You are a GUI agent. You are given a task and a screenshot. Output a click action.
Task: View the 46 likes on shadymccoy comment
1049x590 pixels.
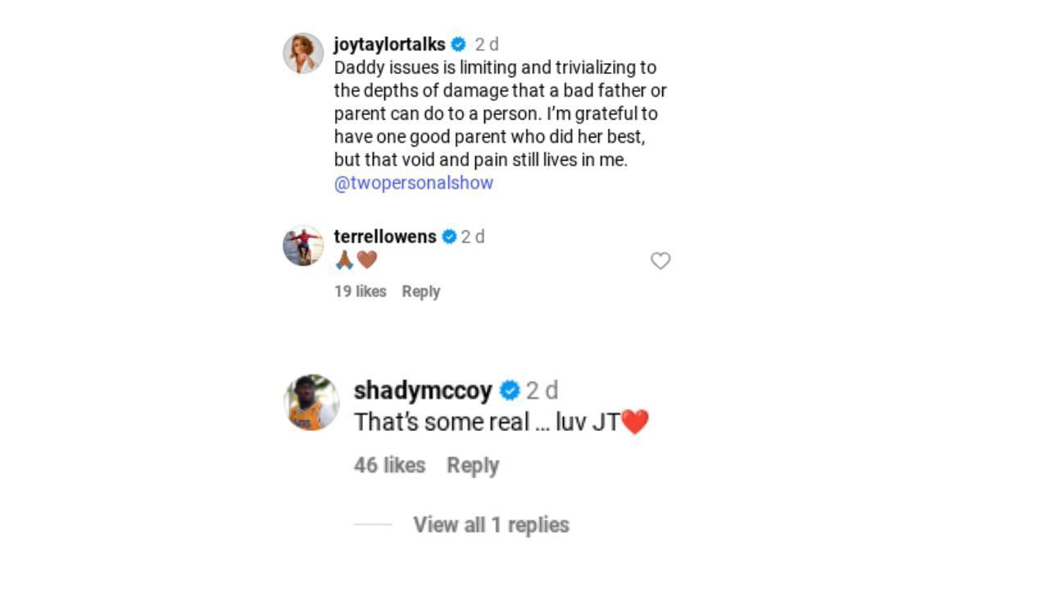click(x=388, y=465)
